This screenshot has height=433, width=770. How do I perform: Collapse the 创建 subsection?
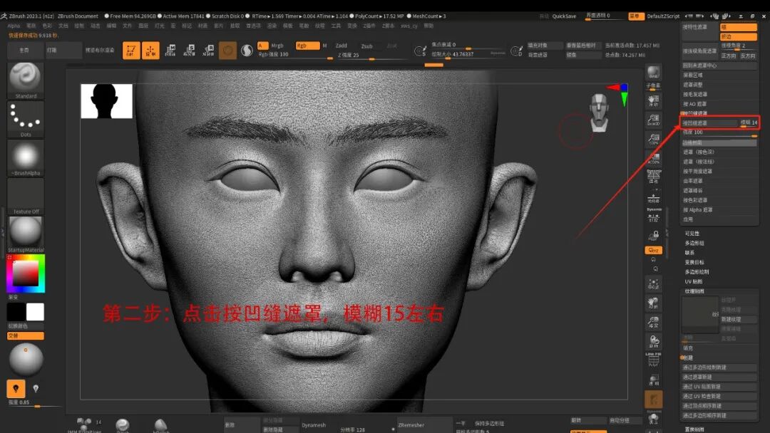click(688, 358)
